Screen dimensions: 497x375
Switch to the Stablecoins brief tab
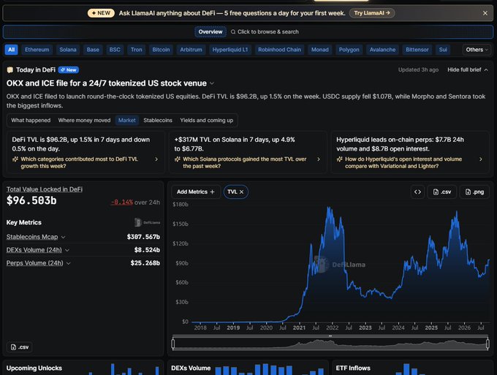pyautogui.click(x=158, y=121)
